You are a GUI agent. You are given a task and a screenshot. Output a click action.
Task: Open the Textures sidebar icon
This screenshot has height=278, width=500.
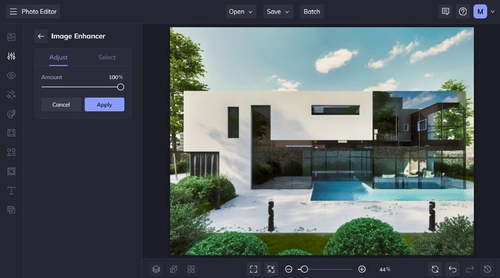(11, 210)
